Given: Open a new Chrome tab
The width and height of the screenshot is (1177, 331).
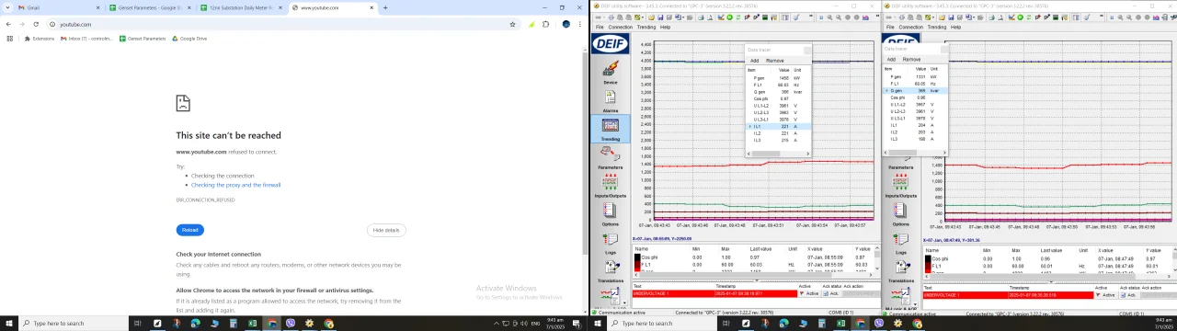Looking at the screenshot, I should 385,7.
